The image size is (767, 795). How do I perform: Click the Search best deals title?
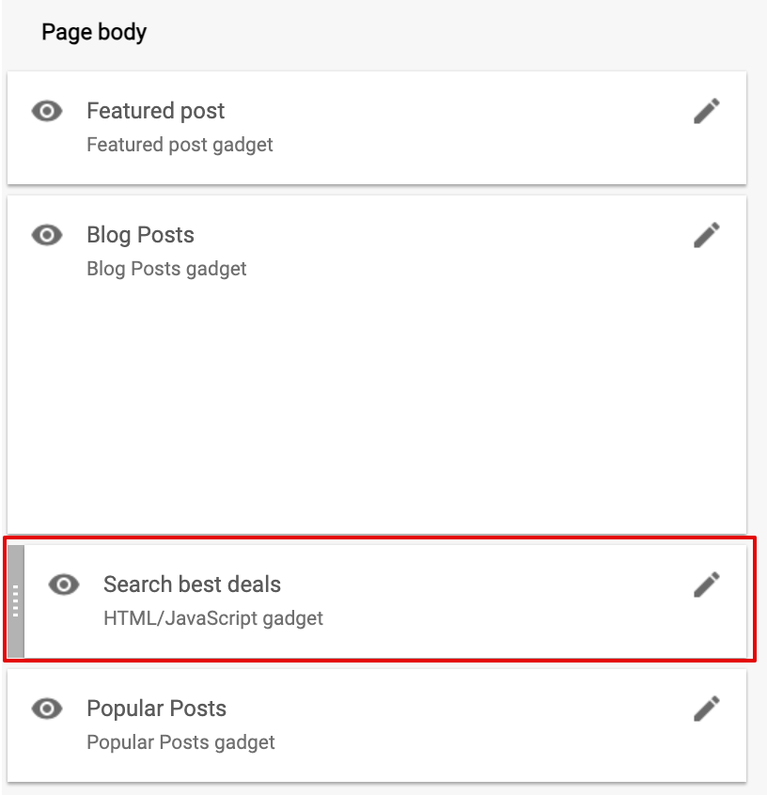[x=192, y=585]
